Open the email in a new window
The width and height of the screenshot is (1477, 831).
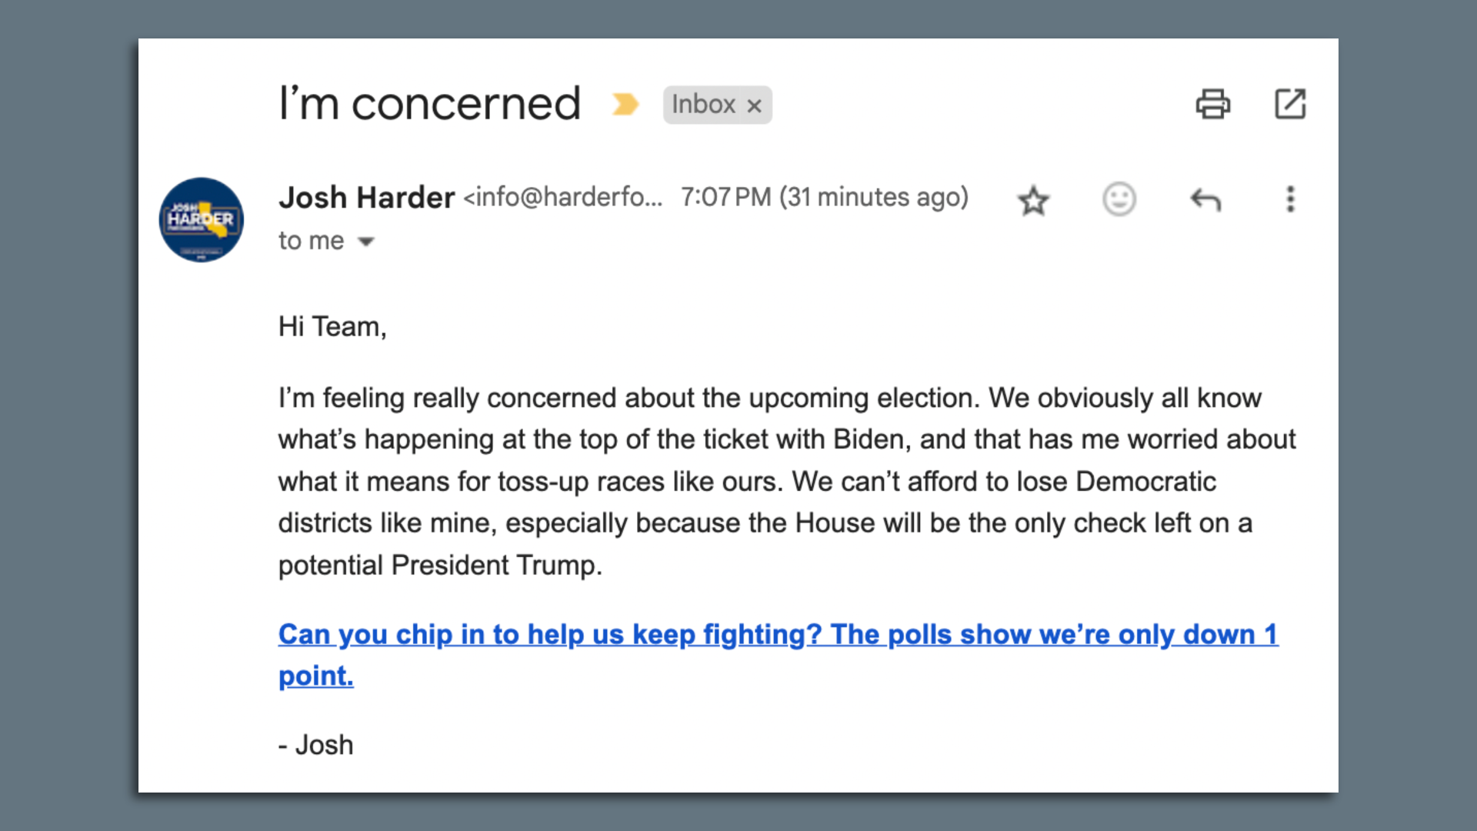[x=1291, y=104]
